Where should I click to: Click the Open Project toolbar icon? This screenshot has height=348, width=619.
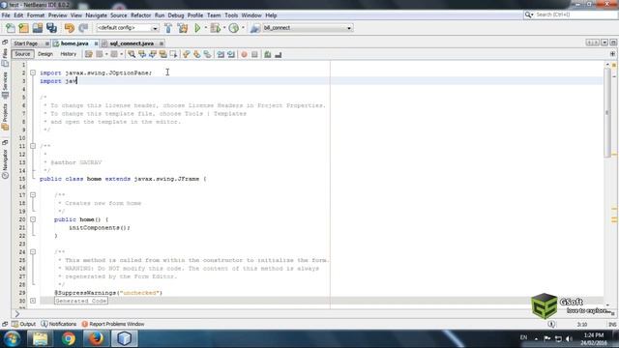click(x=38, y=28)
